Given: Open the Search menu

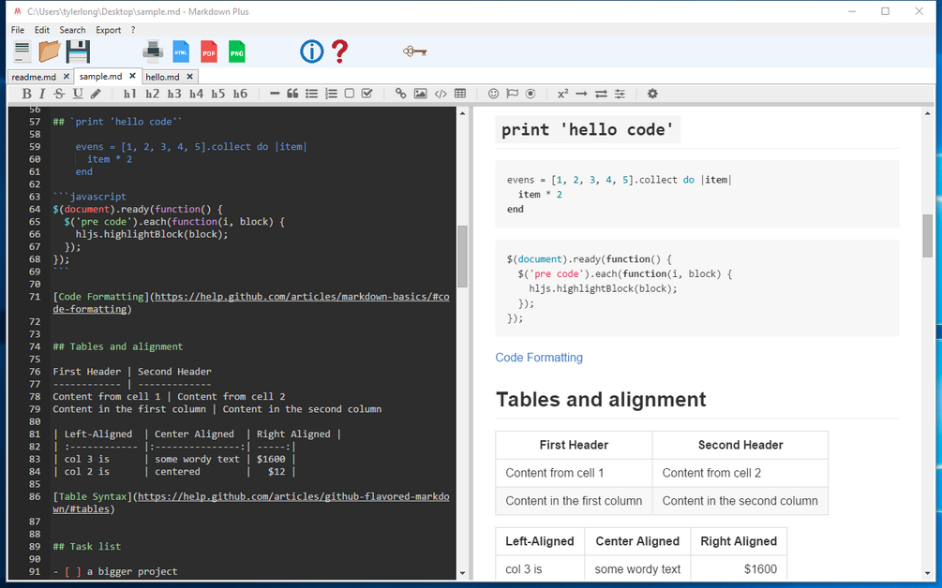Looking at the screenshot, I should [72, 30].
